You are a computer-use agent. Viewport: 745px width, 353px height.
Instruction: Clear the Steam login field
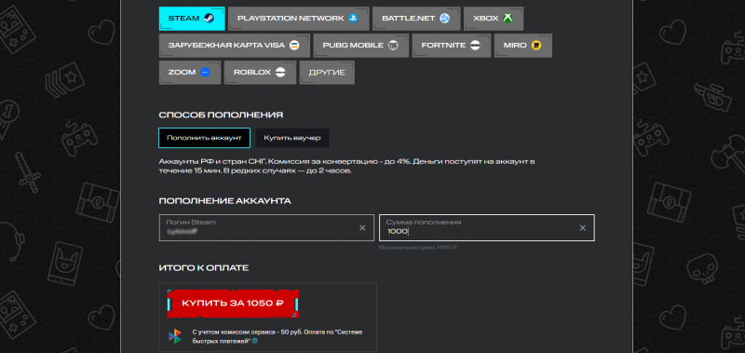[x=362, y=228]
